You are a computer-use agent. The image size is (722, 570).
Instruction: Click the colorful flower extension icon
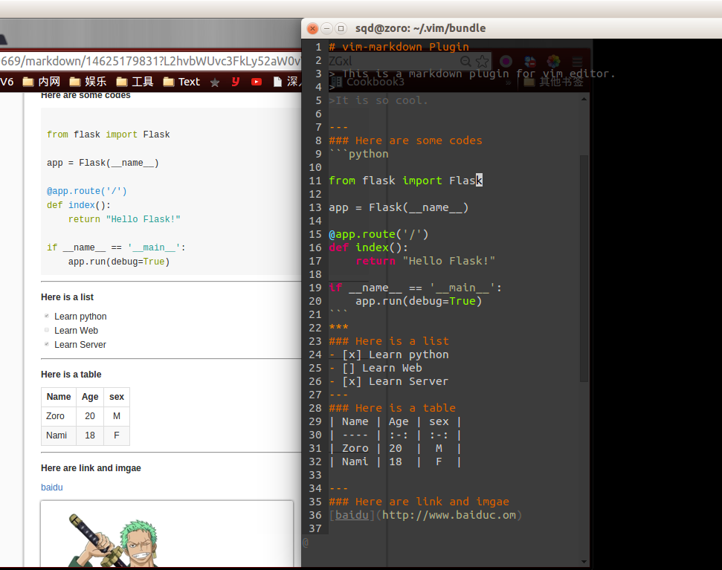pos(553,61)
